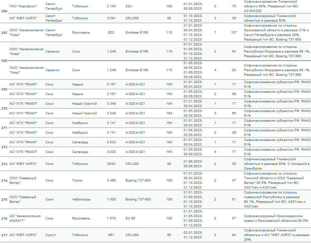
Task: Click the ПАО "Аэрофлот" carrier cell
Action: click(x=23, y=6)
